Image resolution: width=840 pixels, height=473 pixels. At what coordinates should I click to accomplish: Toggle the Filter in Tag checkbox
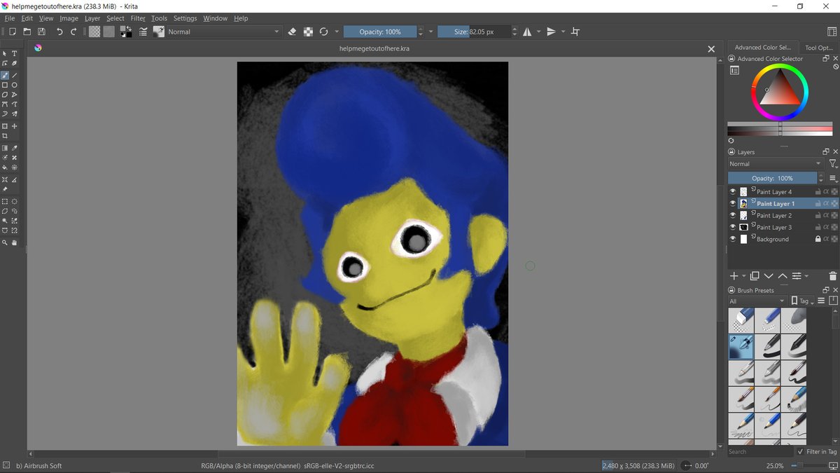(x=801, y=452)
